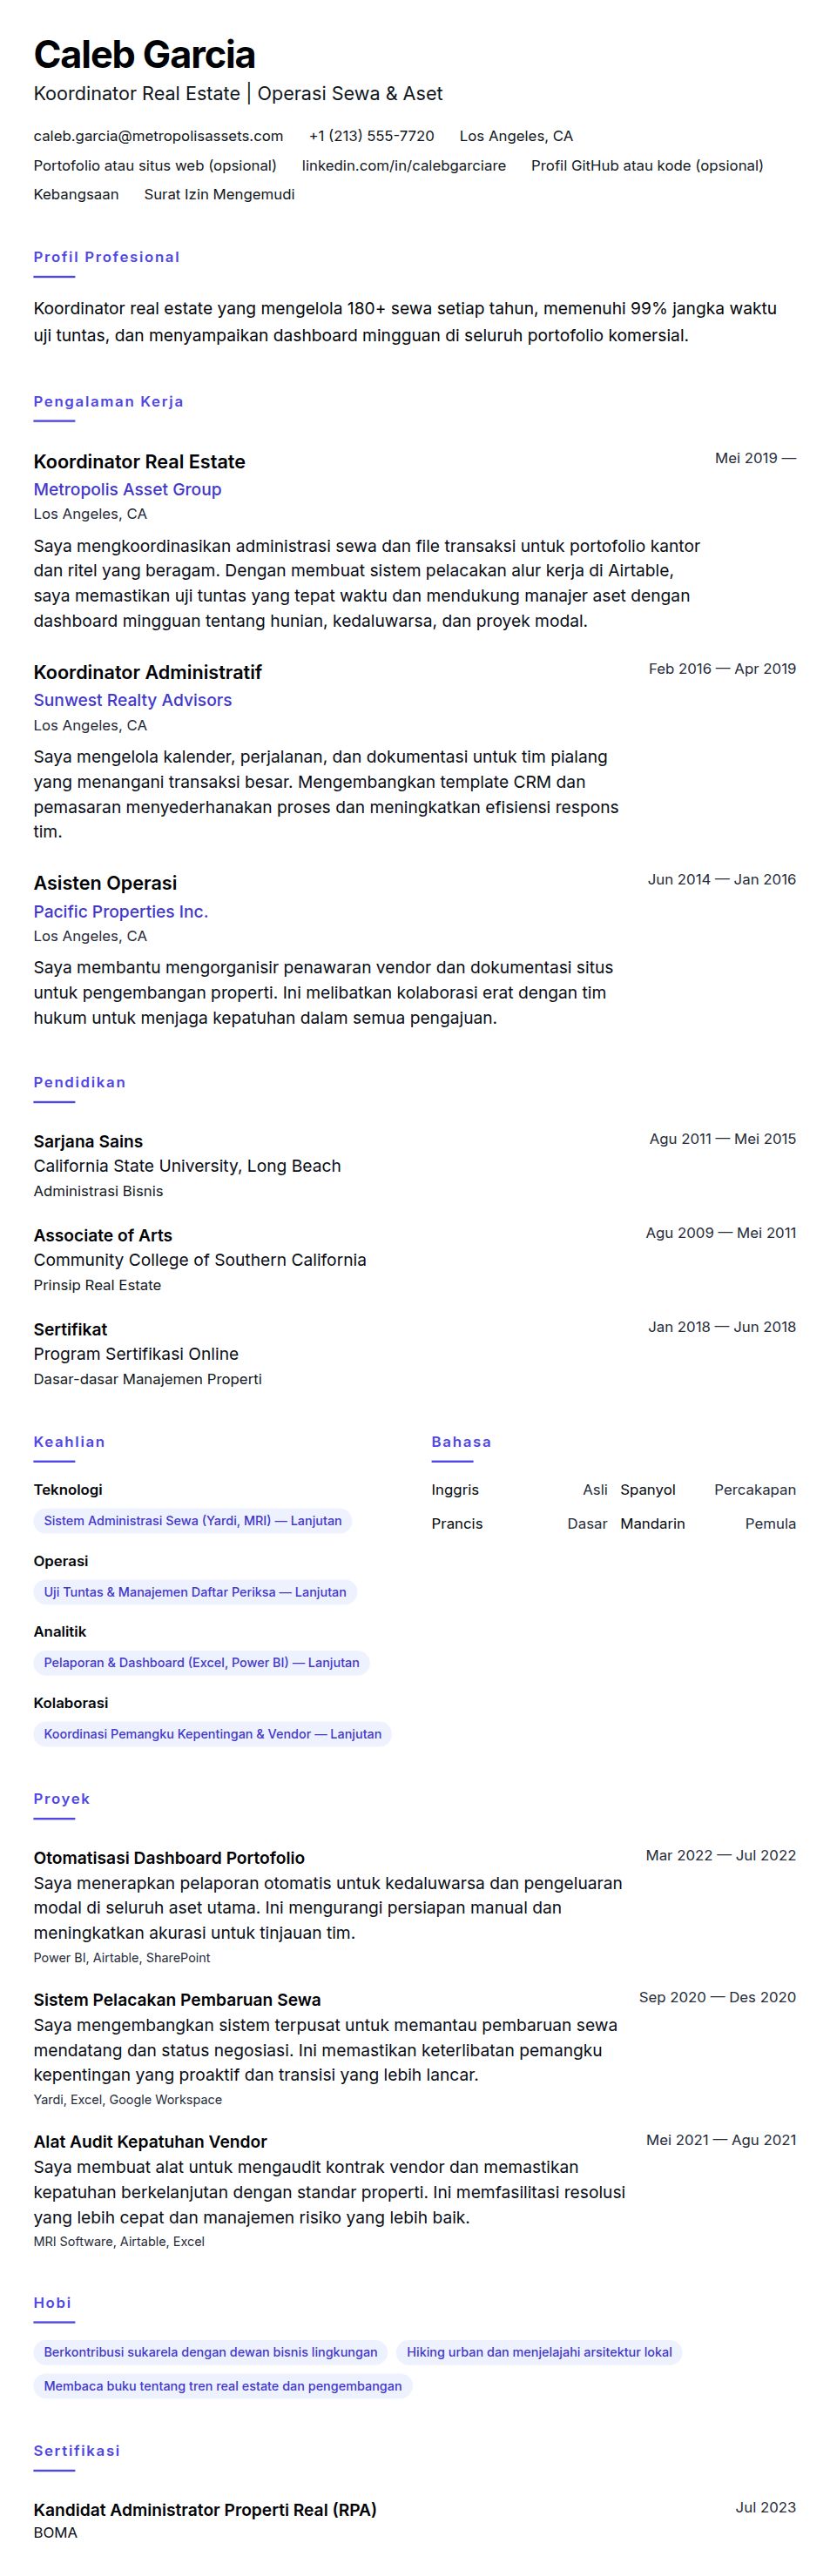Click Community College of Southern California
The width and height of the screenshot is (830, 2576).
tap(200, 1260)
